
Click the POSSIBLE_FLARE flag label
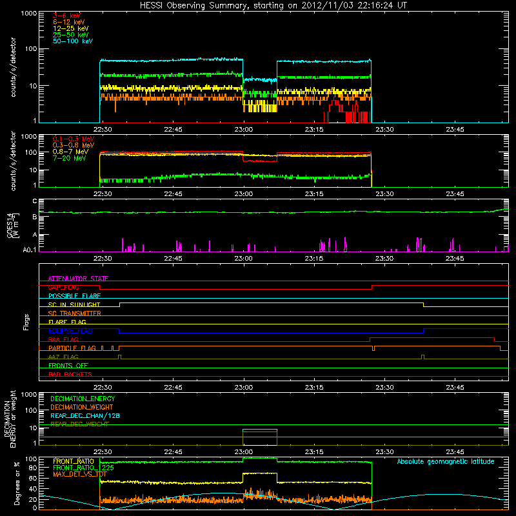[74, 296]
